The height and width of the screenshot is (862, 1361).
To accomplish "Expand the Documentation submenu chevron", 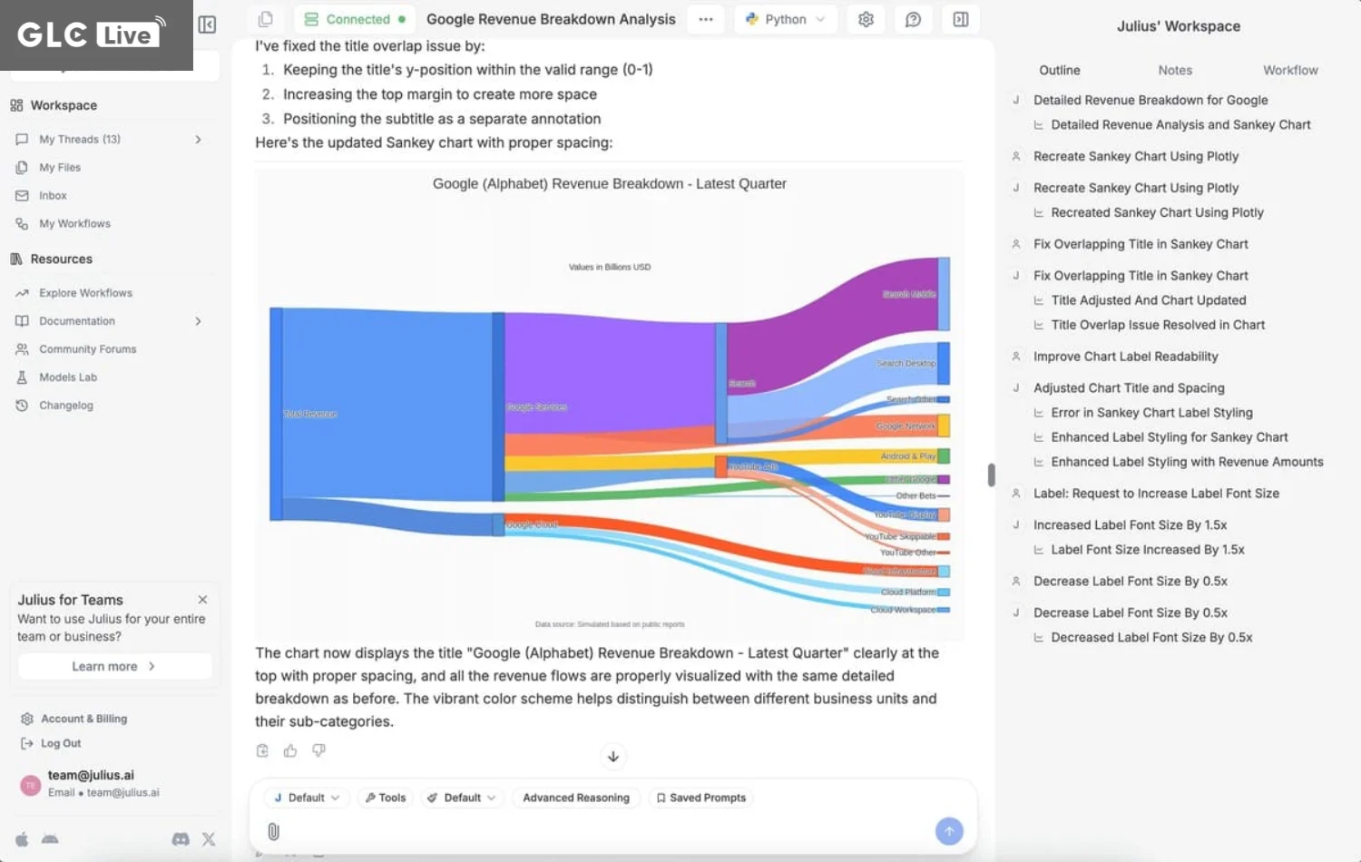I will [x=198, y=321].
